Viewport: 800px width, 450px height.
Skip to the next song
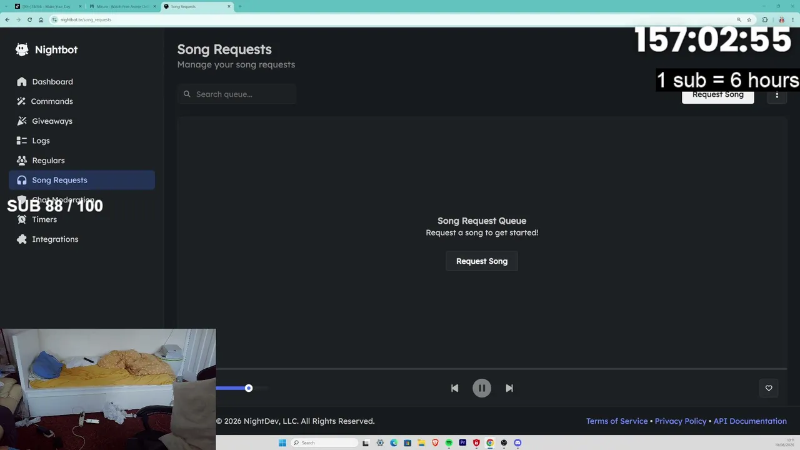(509, 388)
